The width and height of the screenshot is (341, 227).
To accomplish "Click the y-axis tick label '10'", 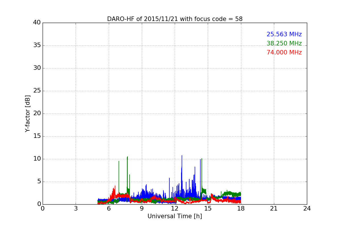I will (x=37, y=159).
